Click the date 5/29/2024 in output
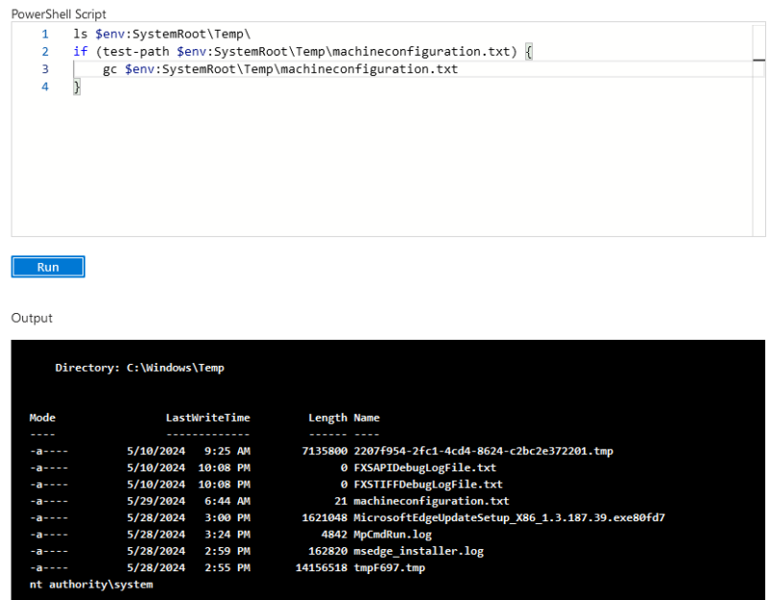768x600 pixels. click(x=156, y=501)
